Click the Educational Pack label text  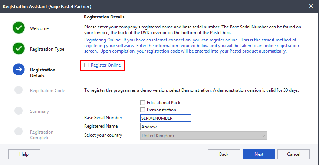click(x=164, y=103)
